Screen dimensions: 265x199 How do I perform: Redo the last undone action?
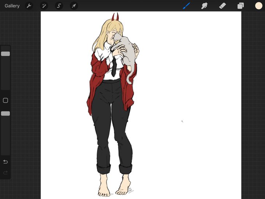(5, 172)
